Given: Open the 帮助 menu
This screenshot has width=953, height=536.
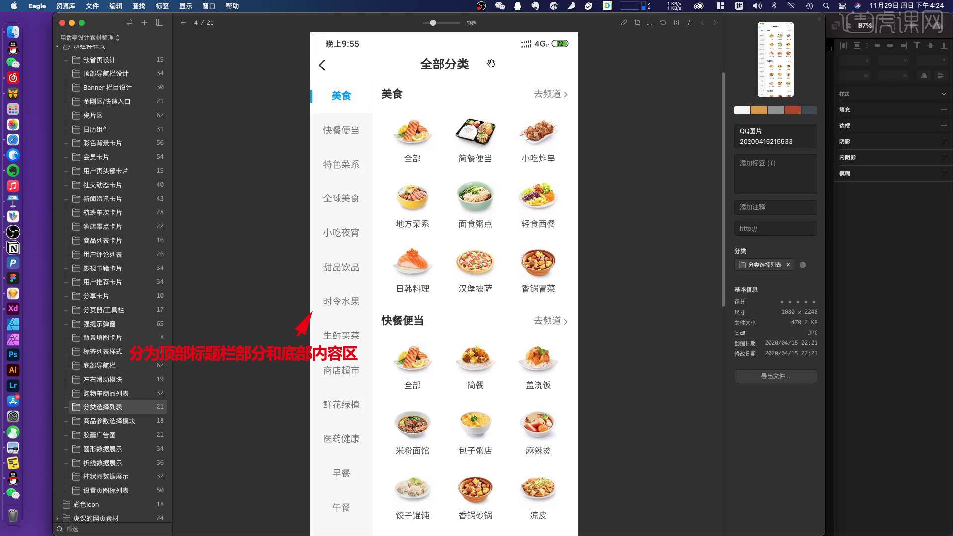Looking at the screenshot, I should (x=232, y=6).
